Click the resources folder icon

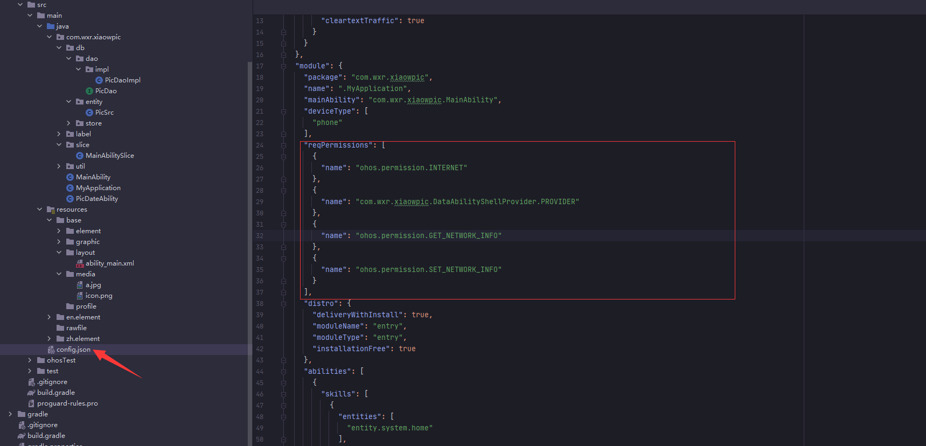[51, 210]
